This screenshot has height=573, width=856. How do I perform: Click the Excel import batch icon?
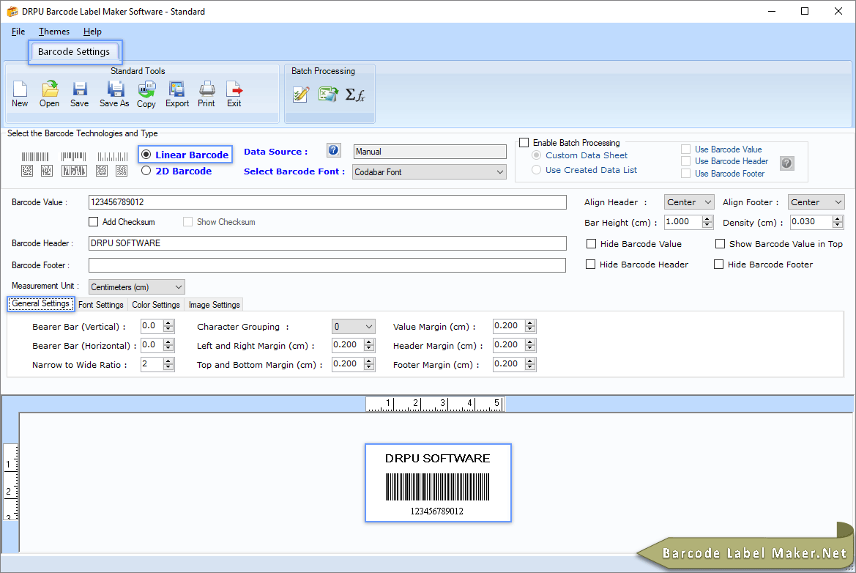328,95
